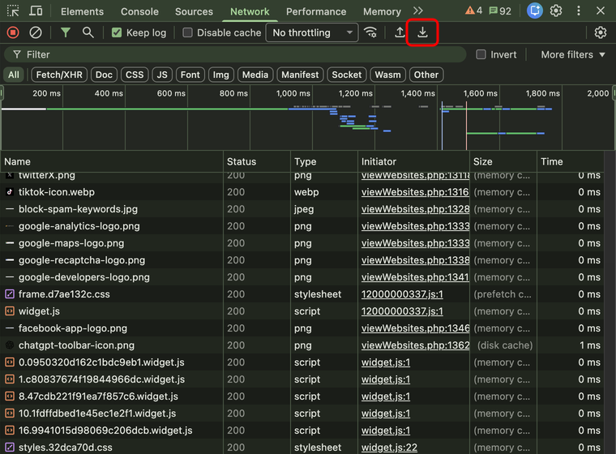This screenshot has width=616, height=454.
Task: Switch to the Performance tab
Action: click(x=316, y=11)
